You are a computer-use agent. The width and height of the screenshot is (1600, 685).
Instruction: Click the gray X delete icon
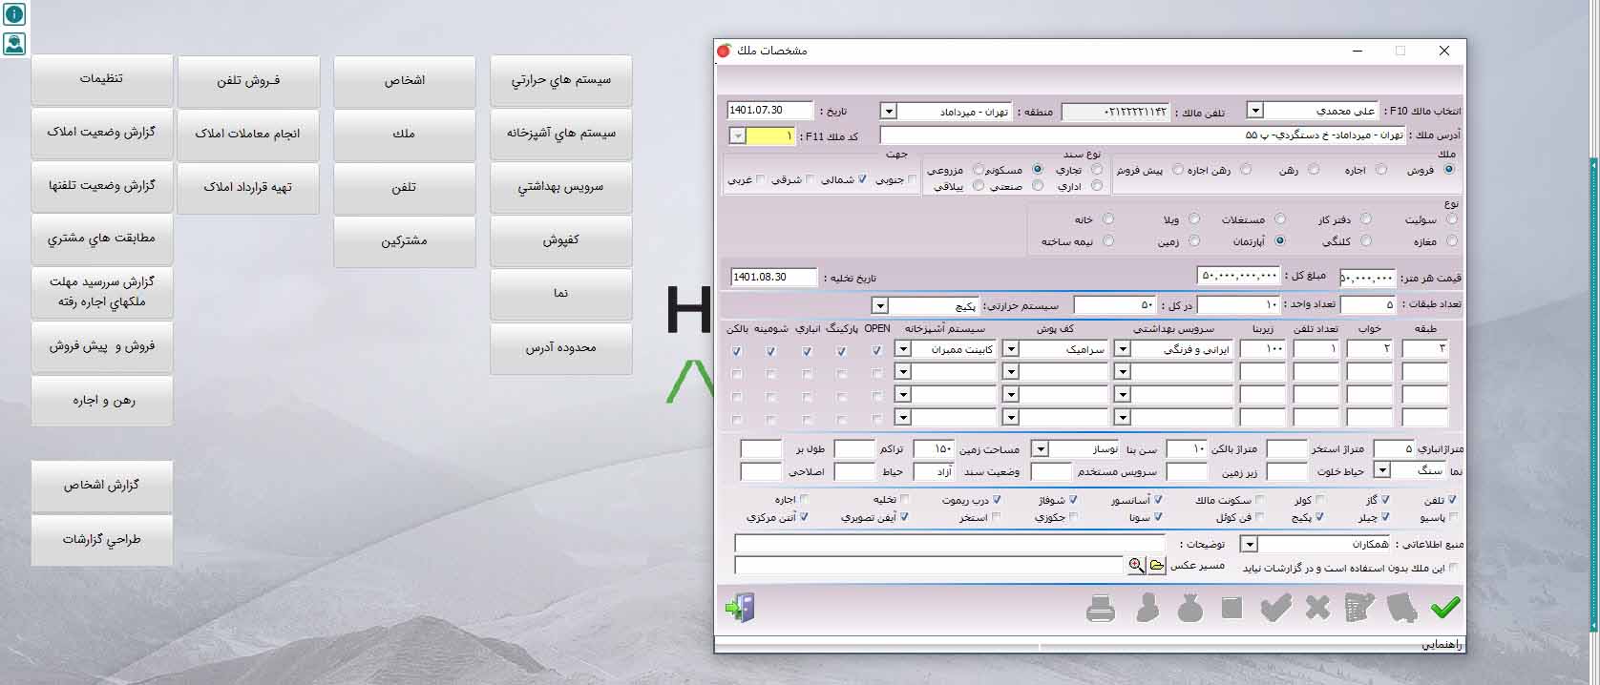pyautogui.click(x=1317, y=608)
